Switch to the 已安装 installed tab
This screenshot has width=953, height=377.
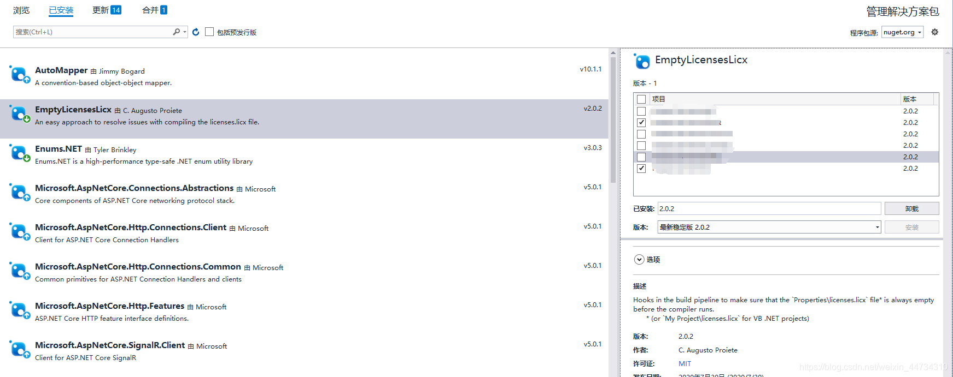pos(61,10)
